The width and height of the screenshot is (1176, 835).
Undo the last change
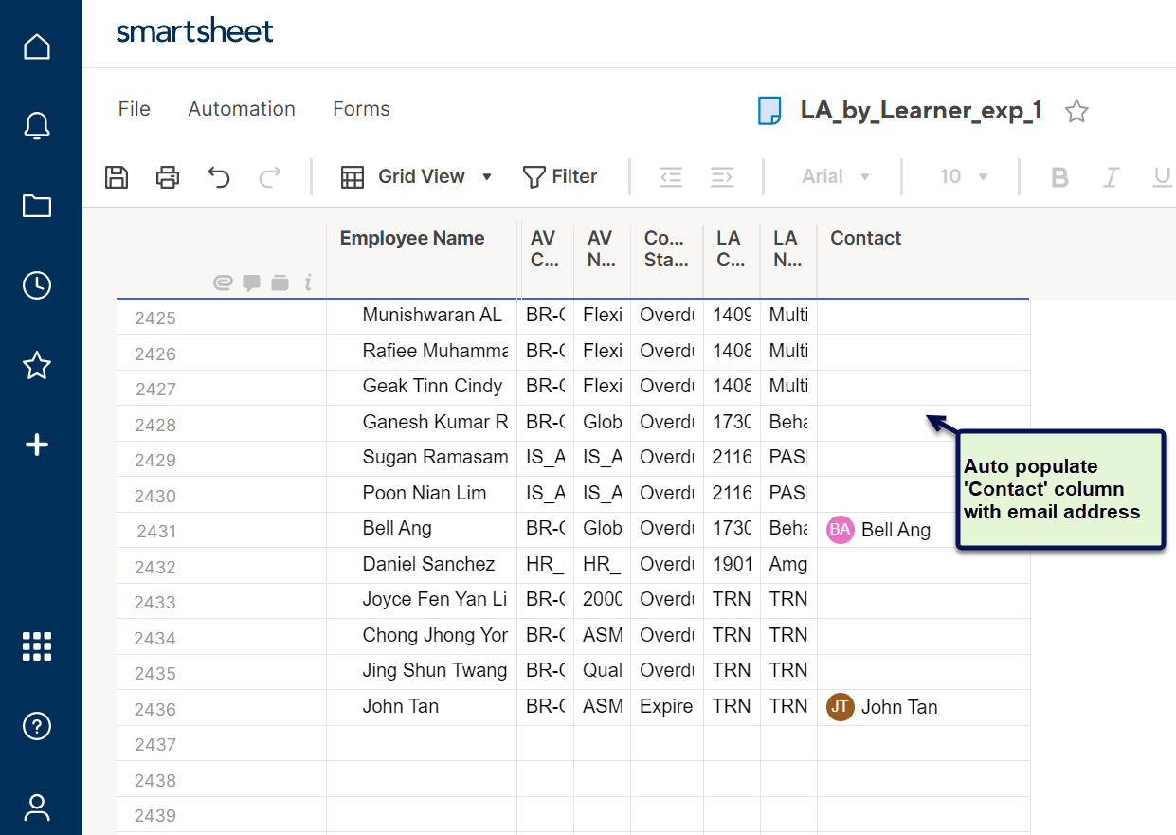click(218, 176)
